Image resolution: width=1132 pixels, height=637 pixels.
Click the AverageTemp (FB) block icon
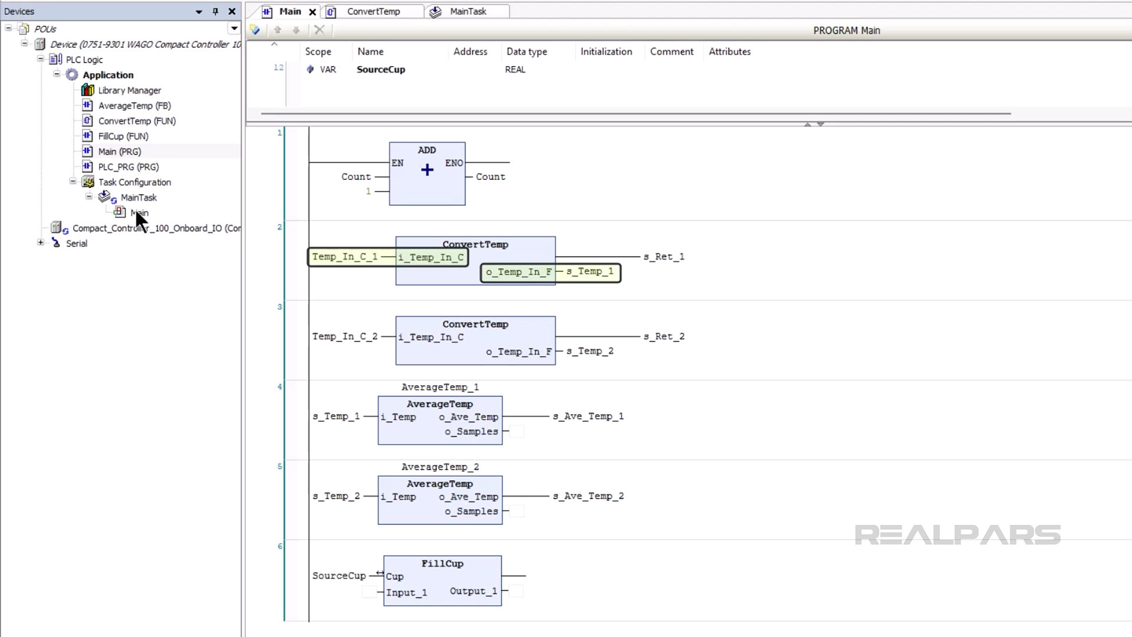pos(87,105)
